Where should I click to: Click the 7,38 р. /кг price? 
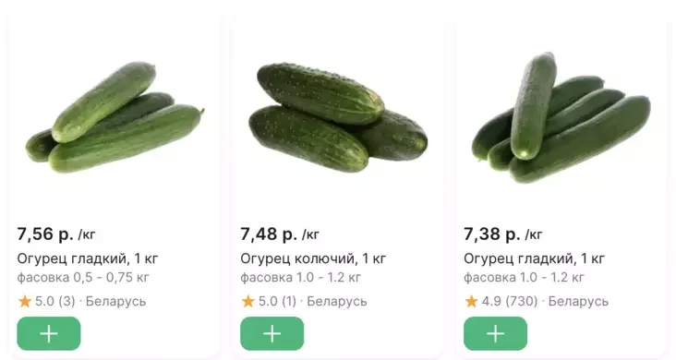tap(503, 234)
